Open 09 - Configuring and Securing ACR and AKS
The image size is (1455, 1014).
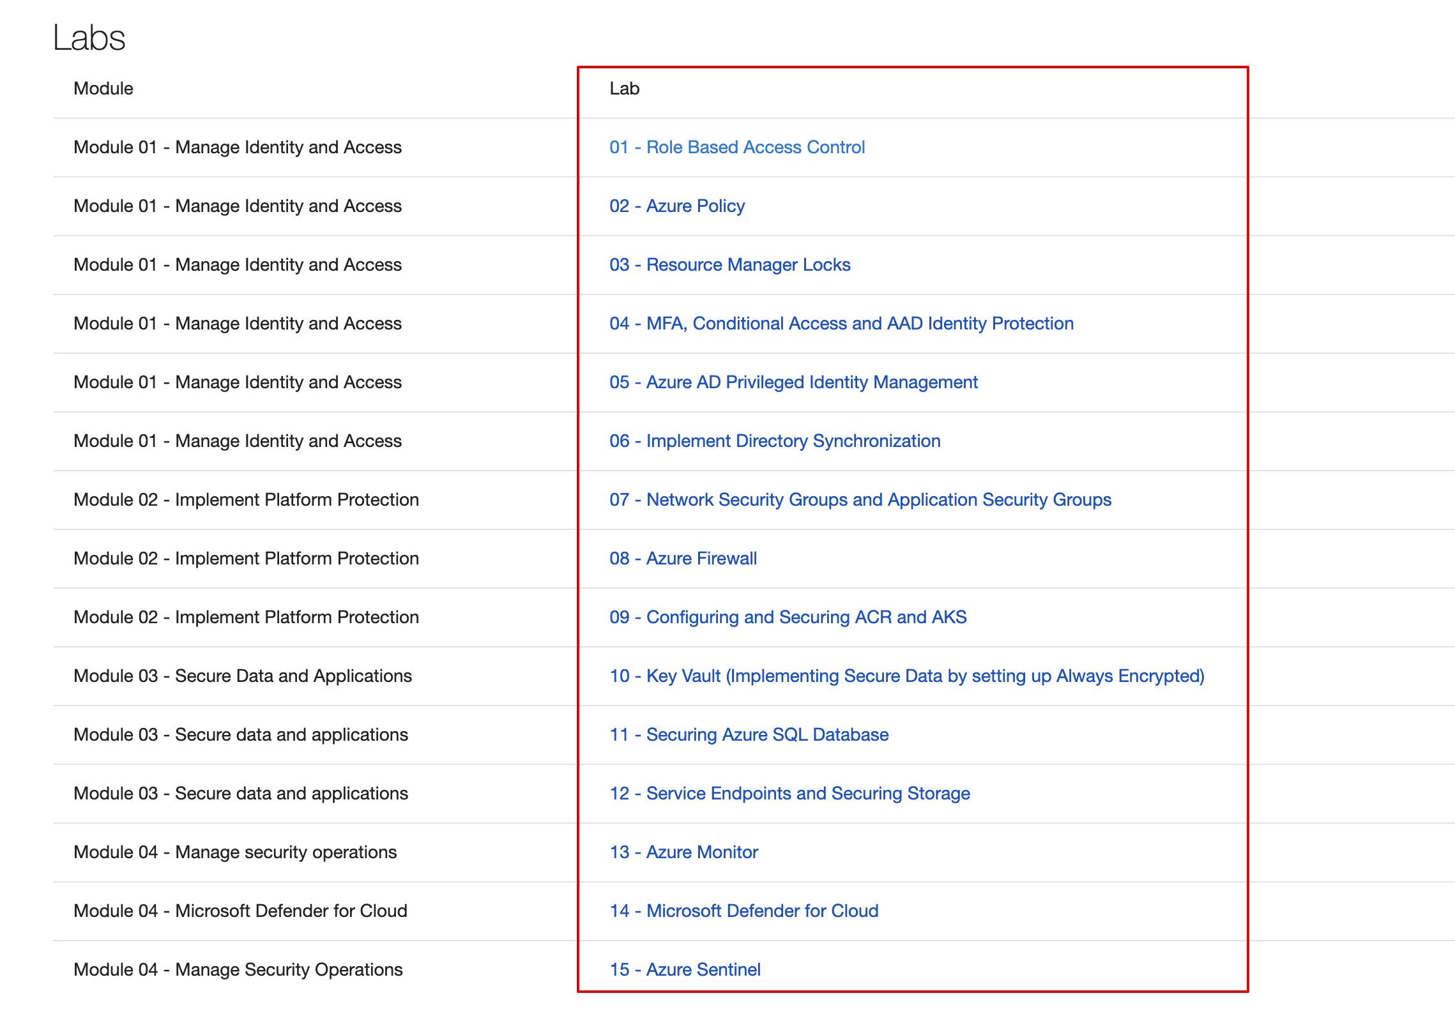tap(788, 617)
